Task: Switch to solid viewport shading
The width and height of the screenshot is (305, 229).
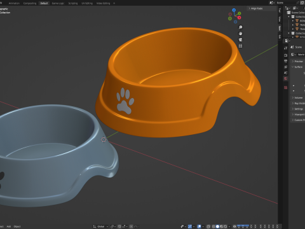Action: coord(217,226)
